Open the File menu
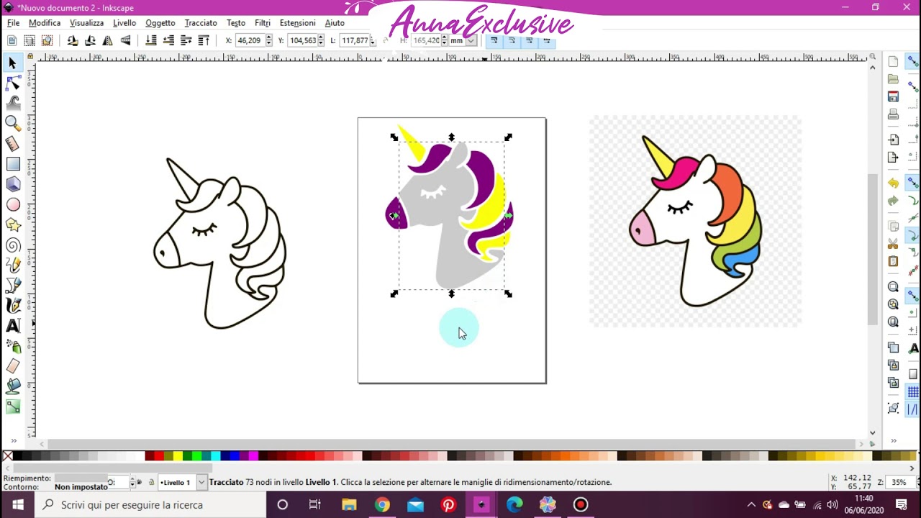 13,23
